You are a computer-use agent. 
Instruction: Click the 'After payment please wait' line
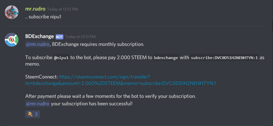(x=110, y=96)
